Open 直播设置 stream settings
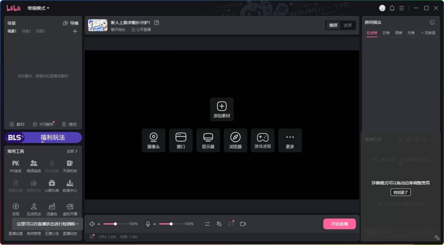Viewport: 444px width, 245px height. pyautogui.click(x=16, y=234)
